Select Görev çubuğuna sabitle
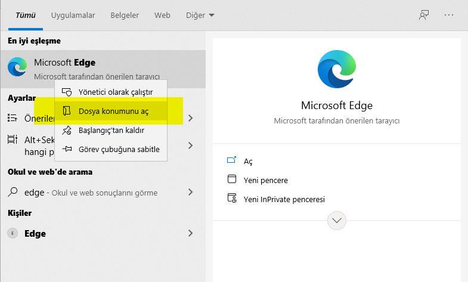The image size is (468, 282). pos(111,149)
